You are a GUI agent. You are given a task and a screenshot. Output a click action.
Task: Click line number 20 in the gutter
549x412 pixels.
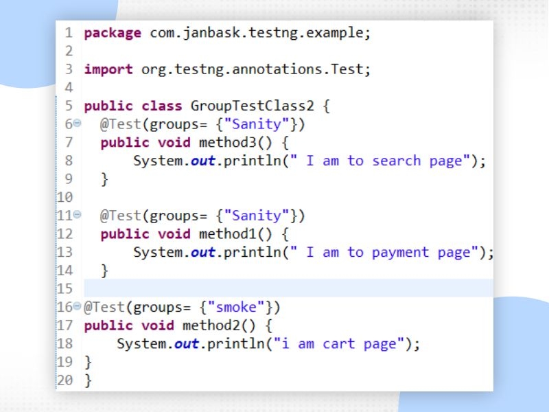65,380
